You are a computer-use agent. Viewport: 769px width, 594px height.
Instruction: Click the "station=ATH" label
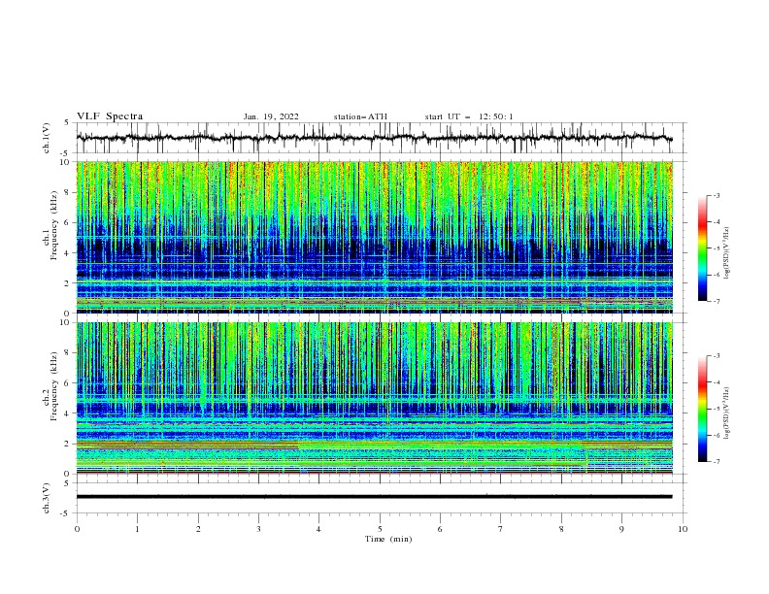click(360, 116)
